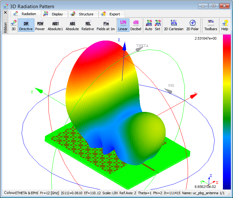233x198 pixels.
Task: Show Fields at 1m
Action: pyautogui.click(x=106, y=25)
